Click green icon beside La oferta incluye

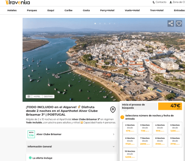(30, 158)
